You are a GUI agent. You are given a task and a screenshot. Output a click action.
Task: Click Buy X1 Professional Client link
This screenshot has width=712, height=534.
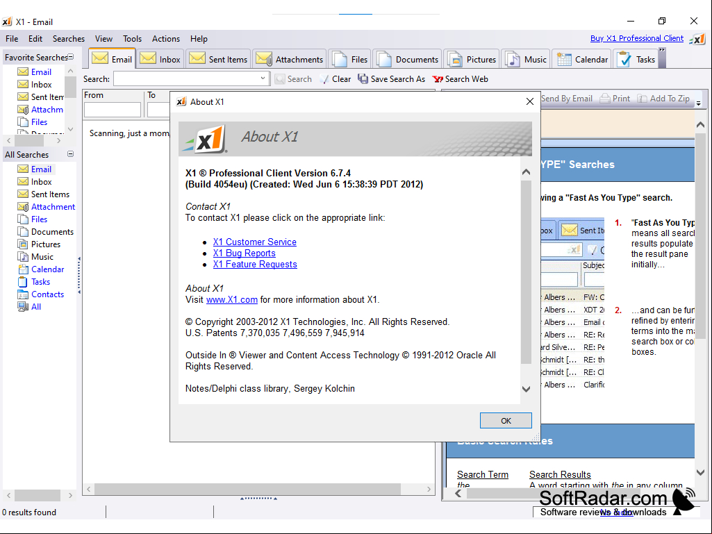636,38
